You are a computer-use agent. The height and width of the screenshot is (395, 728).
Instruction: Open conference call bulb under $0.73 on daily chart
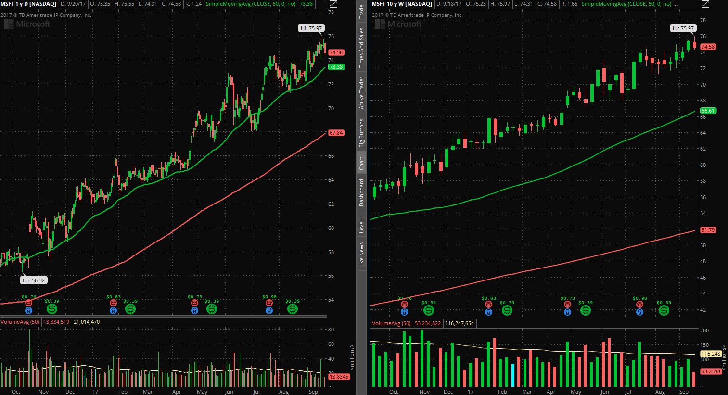click(x=194, y=310)
